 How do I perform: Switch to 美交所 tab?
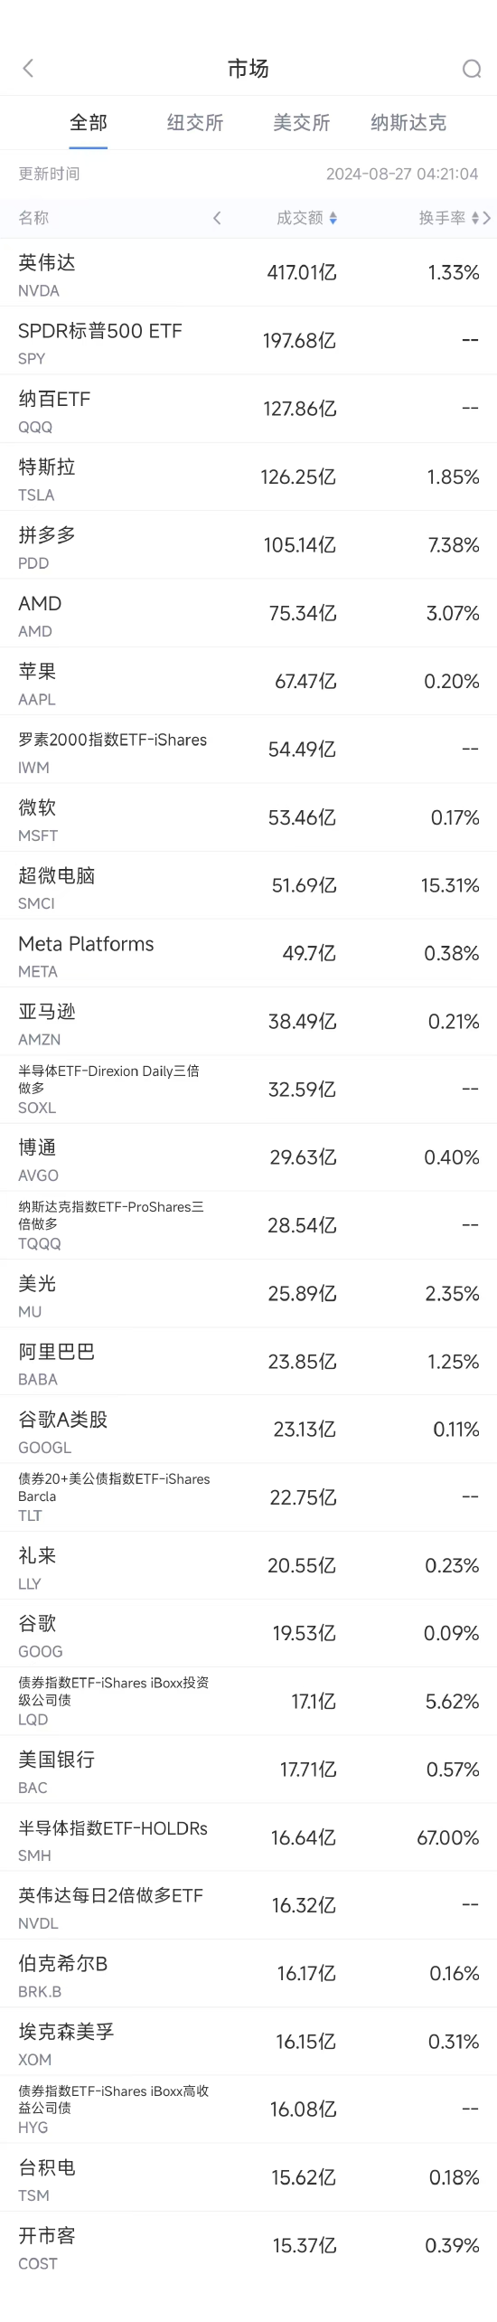click(x=302, y=123)
